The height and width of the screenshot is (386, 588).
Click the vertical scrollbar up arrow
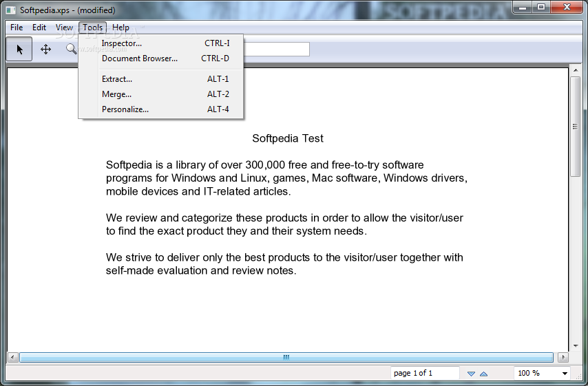575,70
